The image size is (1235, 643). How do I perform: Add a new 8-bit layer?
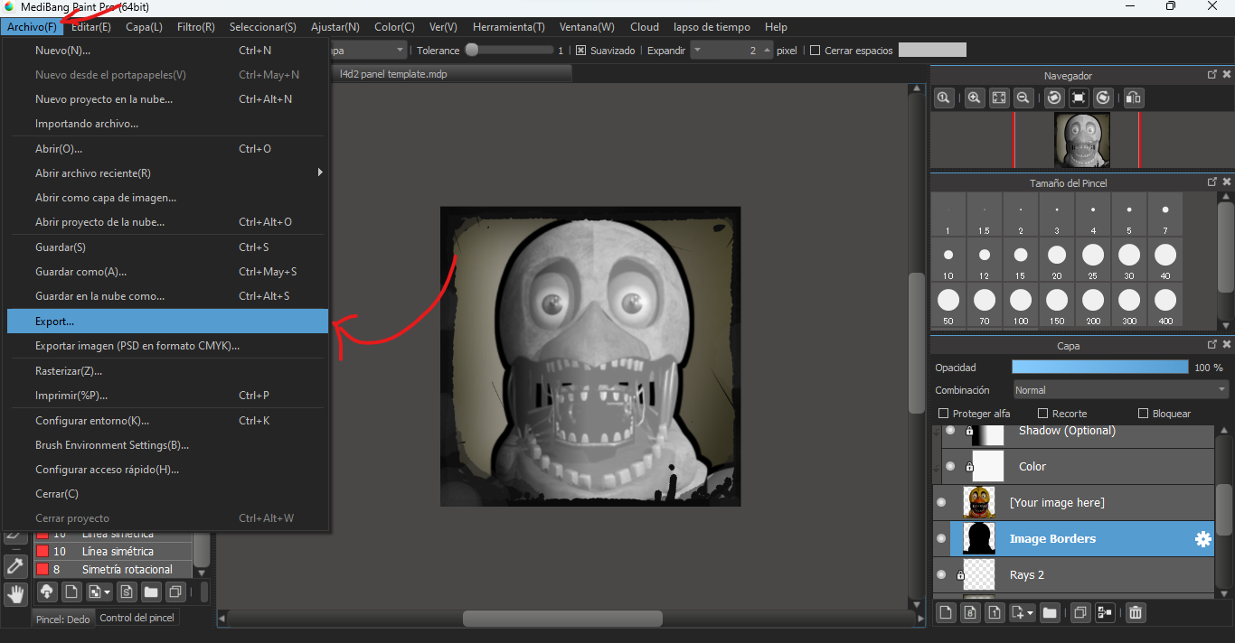tap(970, 612)
